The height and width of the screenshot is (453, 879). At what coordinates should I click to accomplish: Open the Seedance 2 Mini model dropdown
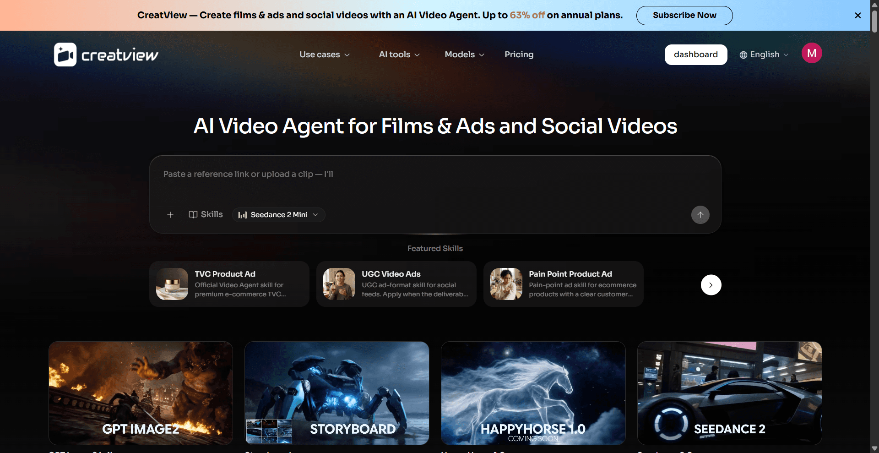click(278, 215)
